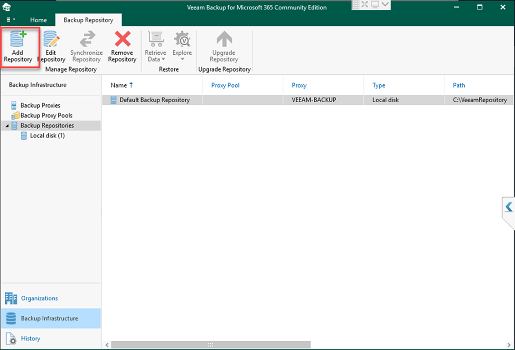Select the Default Backup Repository row
This screenshot has width=515, height=350.
(154, 100)
